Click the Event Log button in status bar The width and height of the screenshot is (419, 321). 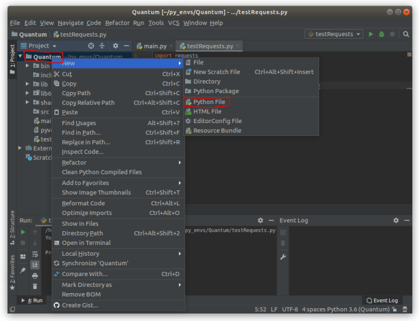[382, 300]
